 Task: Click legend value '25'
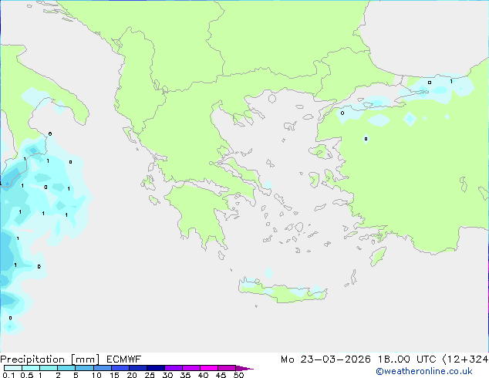(x=150, y=375)
